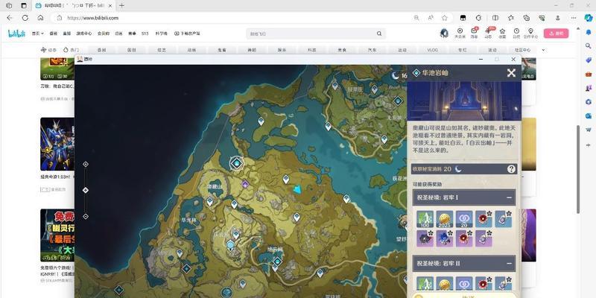Open the 大会员 icon in the bilibili header
This screenshot has width=596, height=298.
[x=460, y=33]
